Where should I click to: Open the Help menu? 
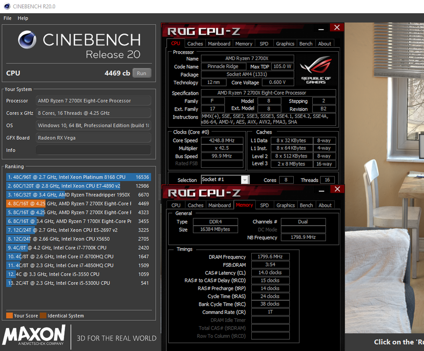point(23,18)
